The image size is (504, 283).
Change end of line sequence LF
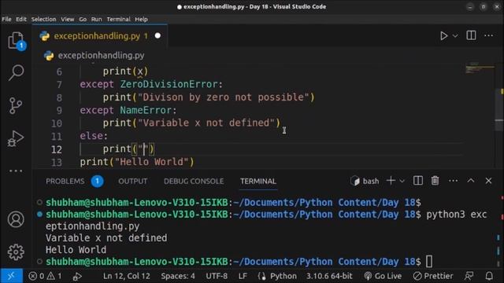pyautogui.click(x=243, y=276)
